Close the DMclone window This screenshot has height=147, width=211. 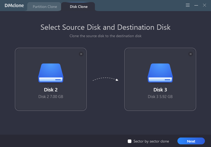204,5
